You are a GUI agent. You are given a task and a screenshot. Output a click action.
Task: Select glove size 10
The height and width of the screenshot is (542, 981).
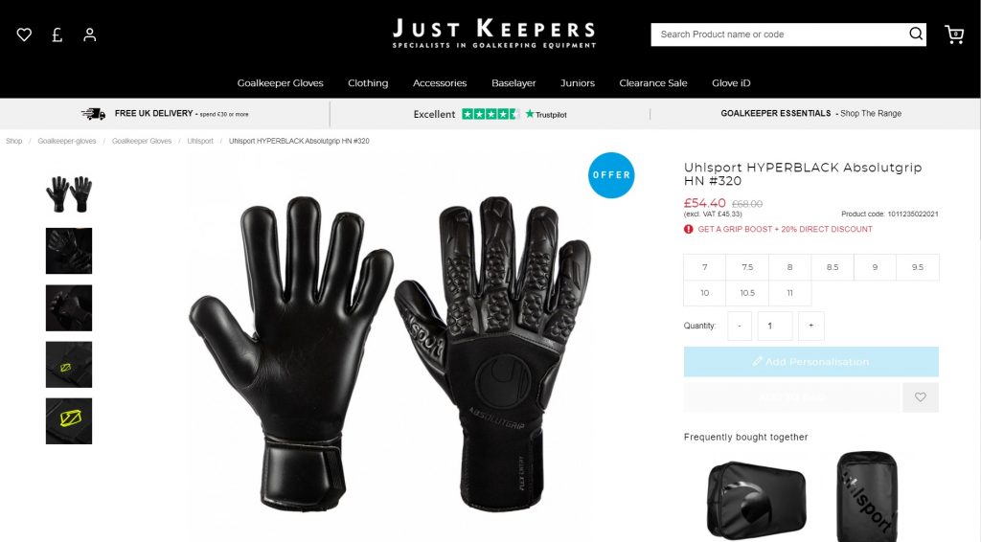(x=704, y=293)
